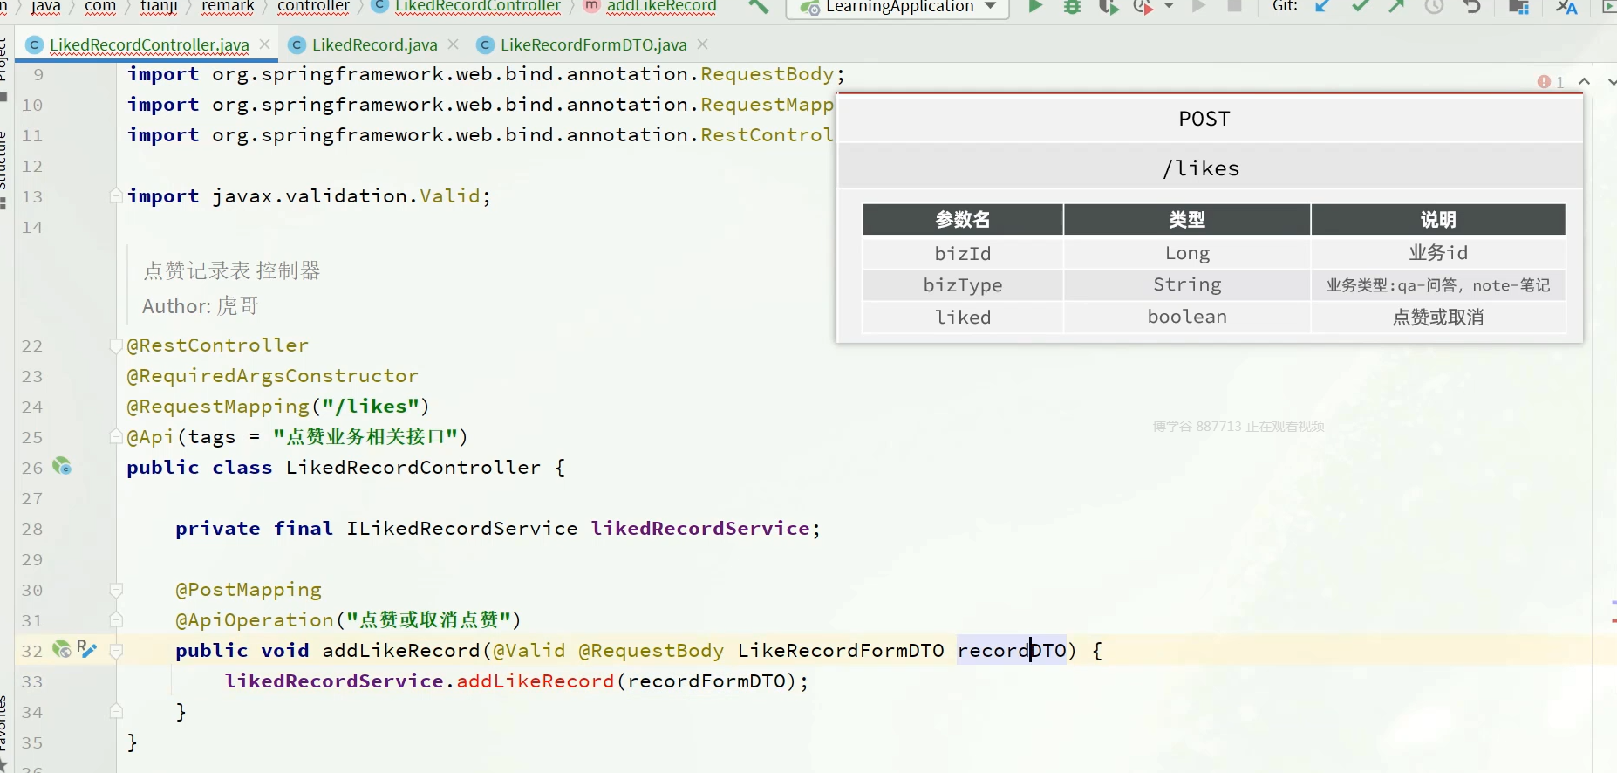
Task: Click fold end marker on line 34
Action: tap(116, 711)
